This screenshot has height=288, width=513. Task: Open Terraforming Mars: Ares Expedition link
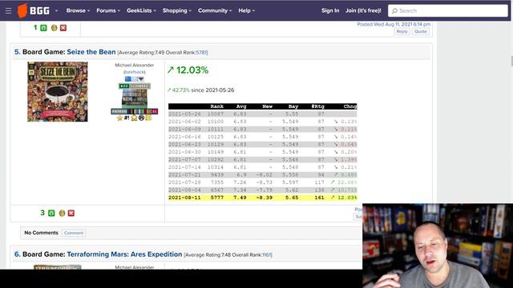pos(124,254)
